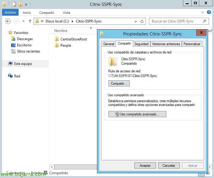
Task: Switch to the Compartir tab in Propiedades
Action: [124, 43]
